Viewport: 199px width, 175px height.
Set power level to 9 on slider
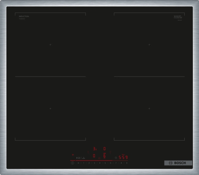click(x=126, y=163)
